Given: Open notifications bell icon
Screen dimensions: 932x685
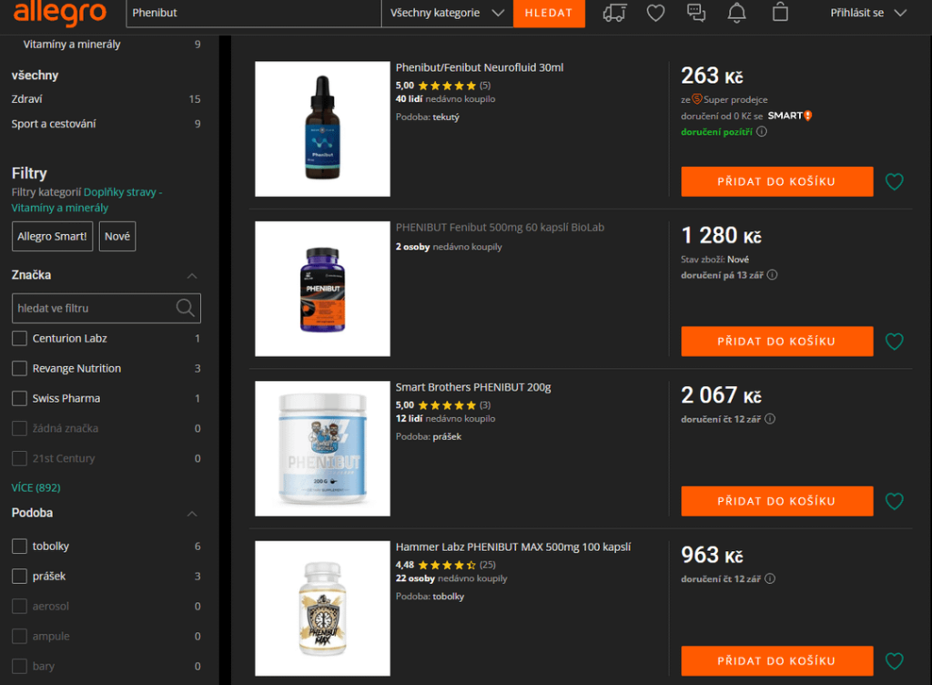Looking at the screenshot, I should pos(737,13).
